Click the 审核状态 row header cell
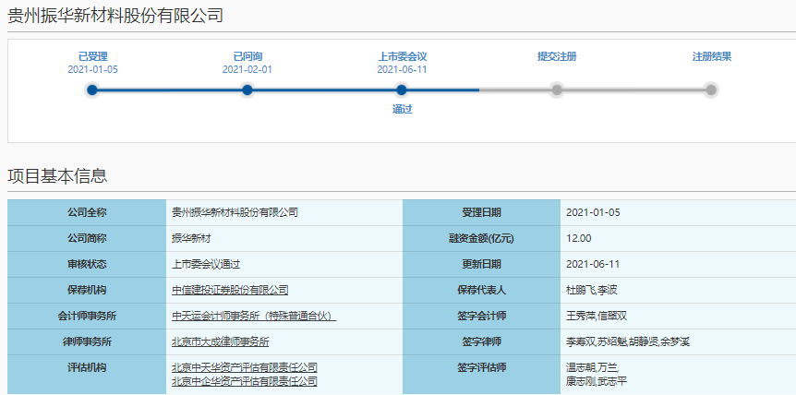Screen dimensions: 796x395 (x=87, y=264)
